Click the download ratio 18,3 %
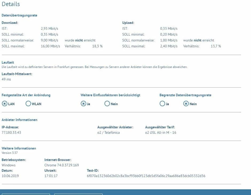Screen dimensions: 251x195 pyautogui.click(x=97, y=46)
